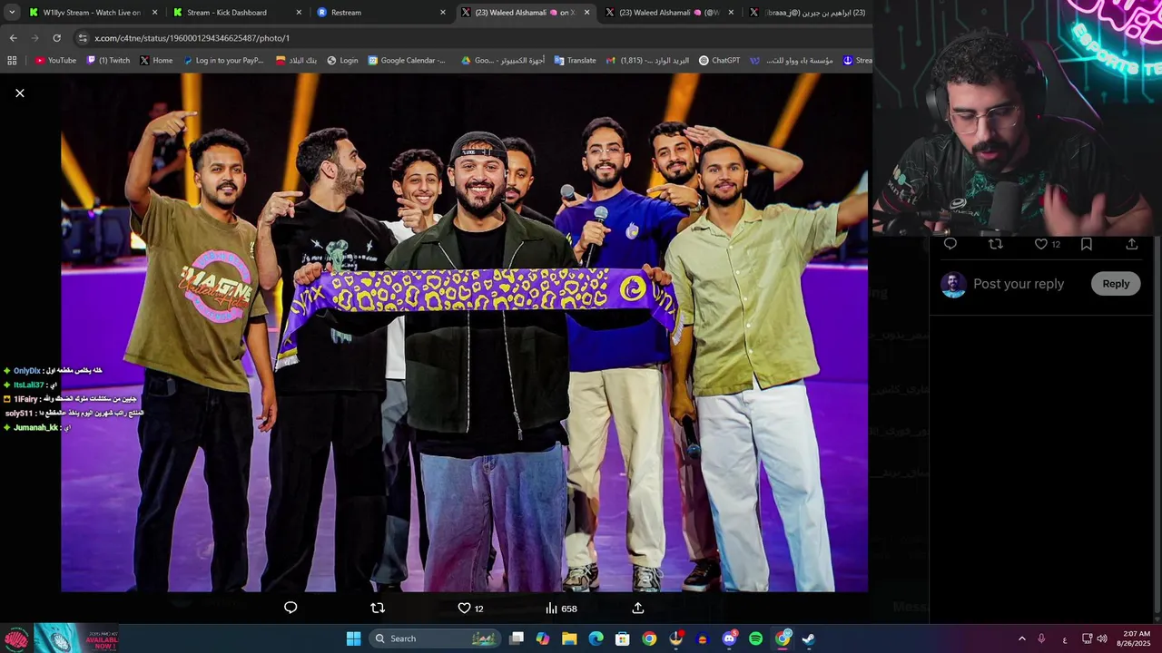Image resolution: width=1162 pixels, height=653 pixels.
Task: Like the post with the right panel heart icon
Action: point(1041,244)
